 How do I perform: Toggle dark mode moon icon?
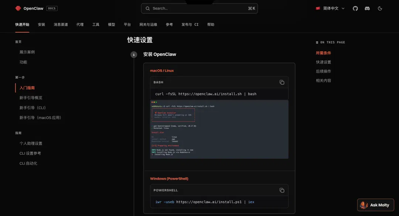click(380, 8)
